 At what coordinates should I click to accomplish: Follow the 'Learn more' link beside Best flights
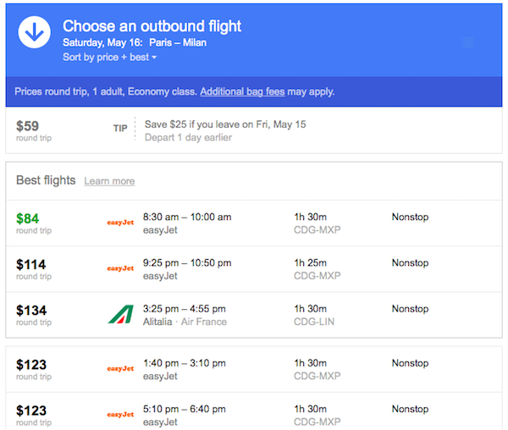coord(109,181)
